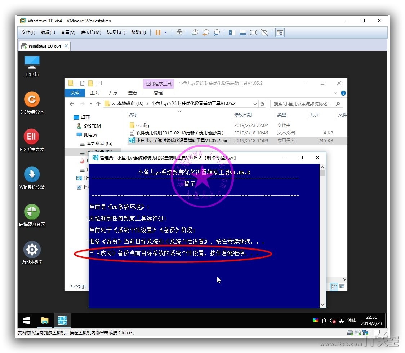This screenshot has width=405, height=353.
Task: Open the 选项卡(T) menu in VMware
Action: 116,32
